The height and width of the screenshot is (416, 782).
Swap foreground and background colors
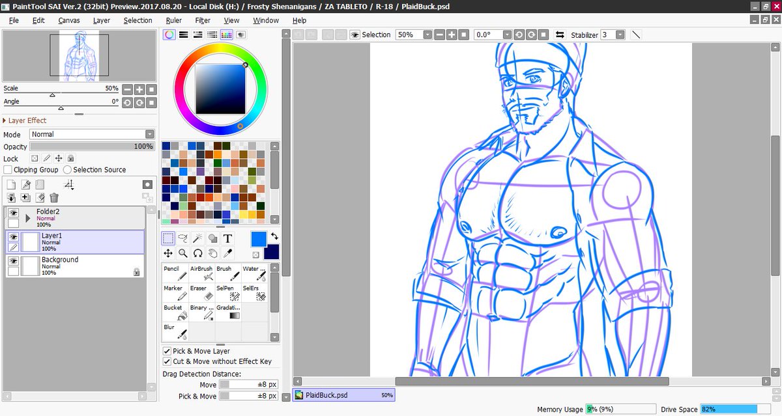click(x=274, y=236)
